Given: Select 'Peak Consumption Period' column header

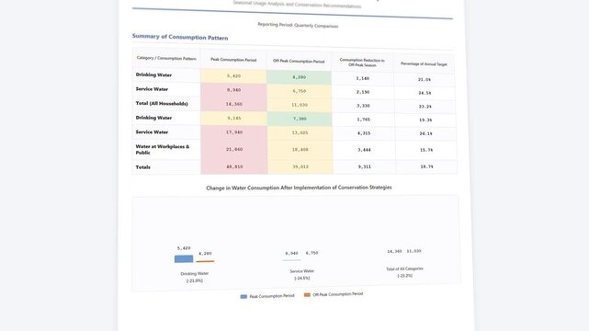Looking at the screenshot, I should [x=233, y=60].
